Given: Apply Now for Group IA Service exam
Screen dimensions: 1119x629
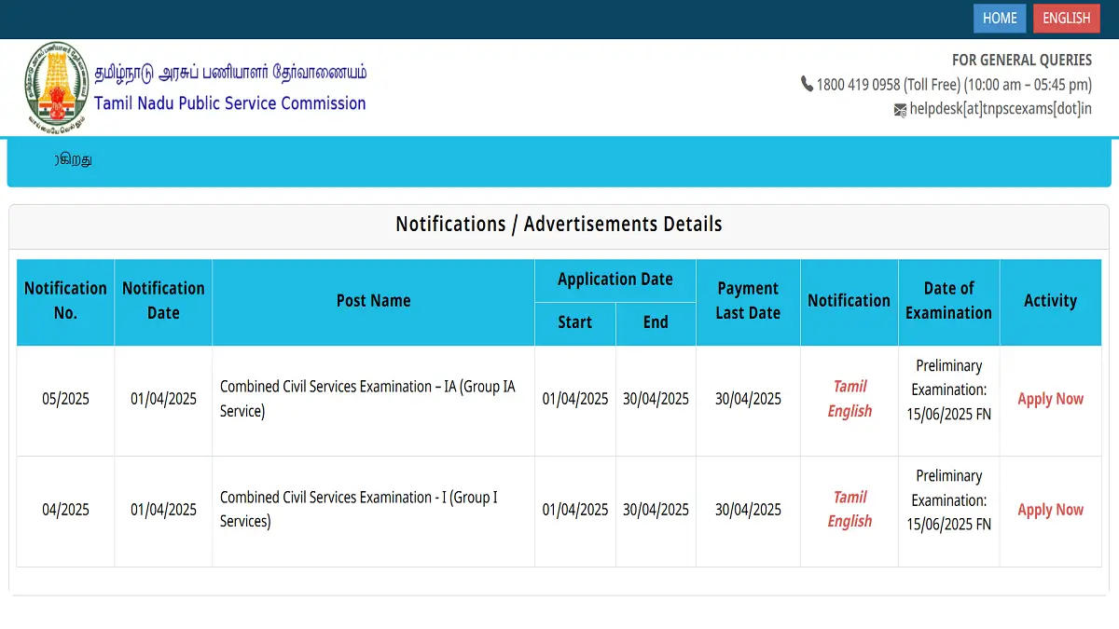Looking at the screenshot, I should [1050, 399].
